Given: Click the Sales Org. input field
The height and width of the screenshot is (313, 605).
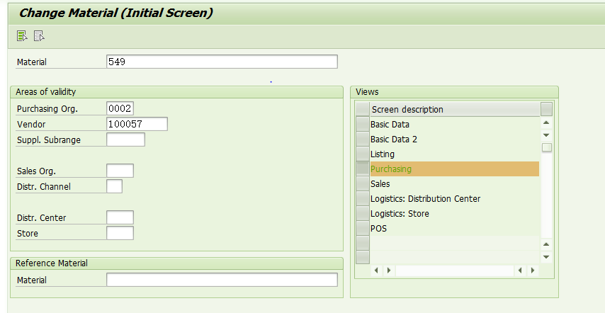Looking at the screenshot, I should click(120, 171).
